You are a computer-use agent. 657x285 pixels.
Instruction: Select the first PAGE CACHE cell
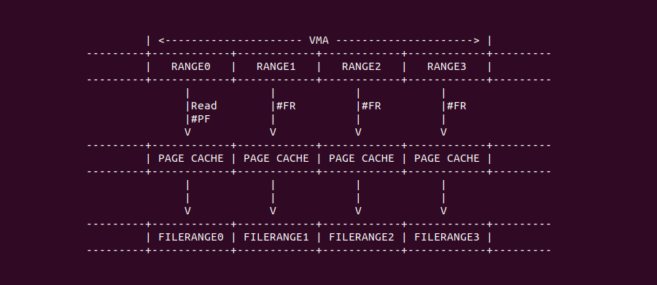pyautogui.click(x=190, y=158)
